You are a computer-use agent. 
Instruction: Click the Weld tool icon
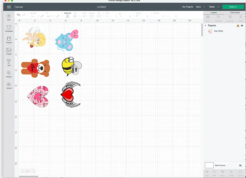point(214,171)
